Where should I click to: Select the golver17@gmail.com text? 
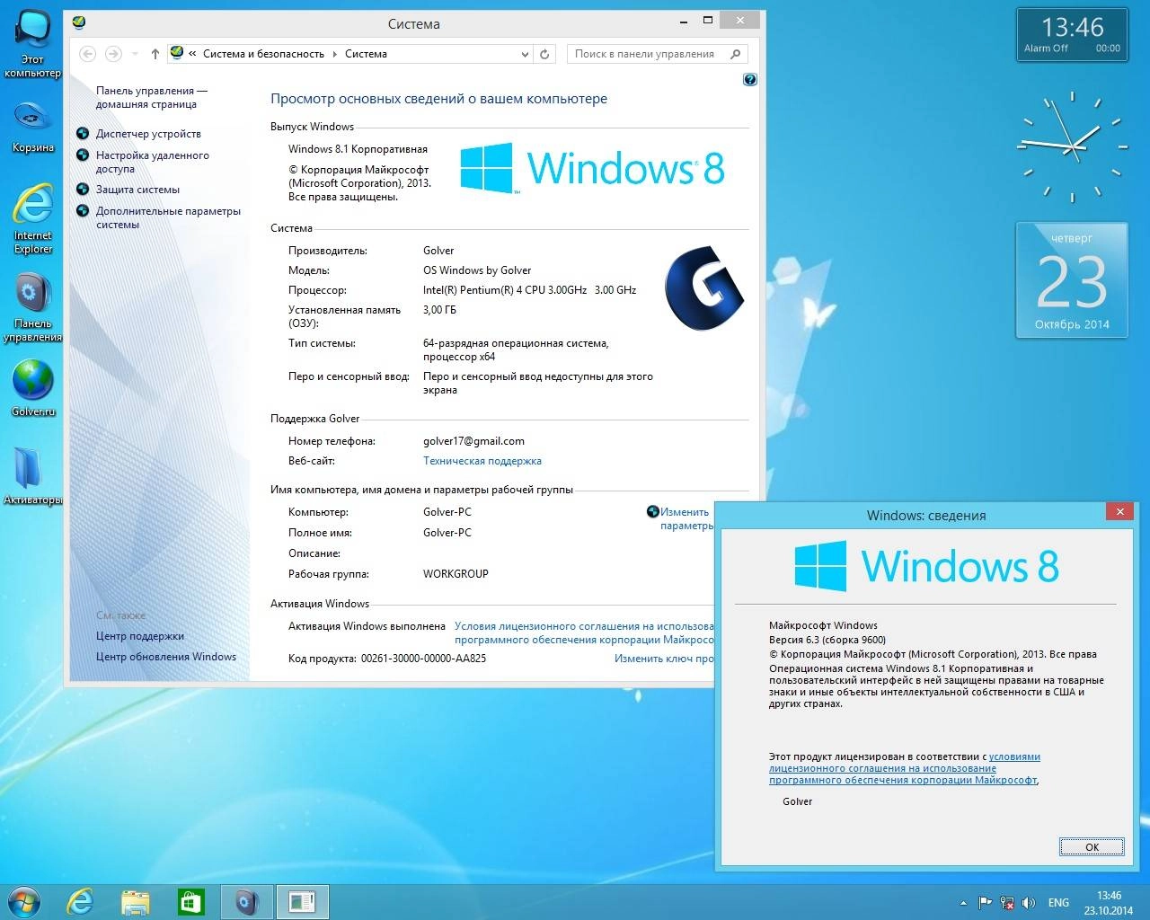point(473,441)
